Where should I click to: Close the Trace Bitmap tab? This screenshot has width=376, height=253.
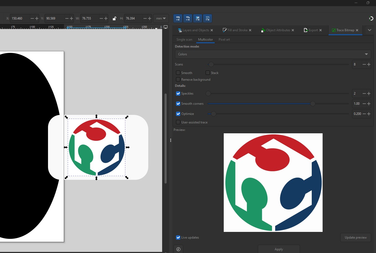pyautogui.click(x=357, y=30)
